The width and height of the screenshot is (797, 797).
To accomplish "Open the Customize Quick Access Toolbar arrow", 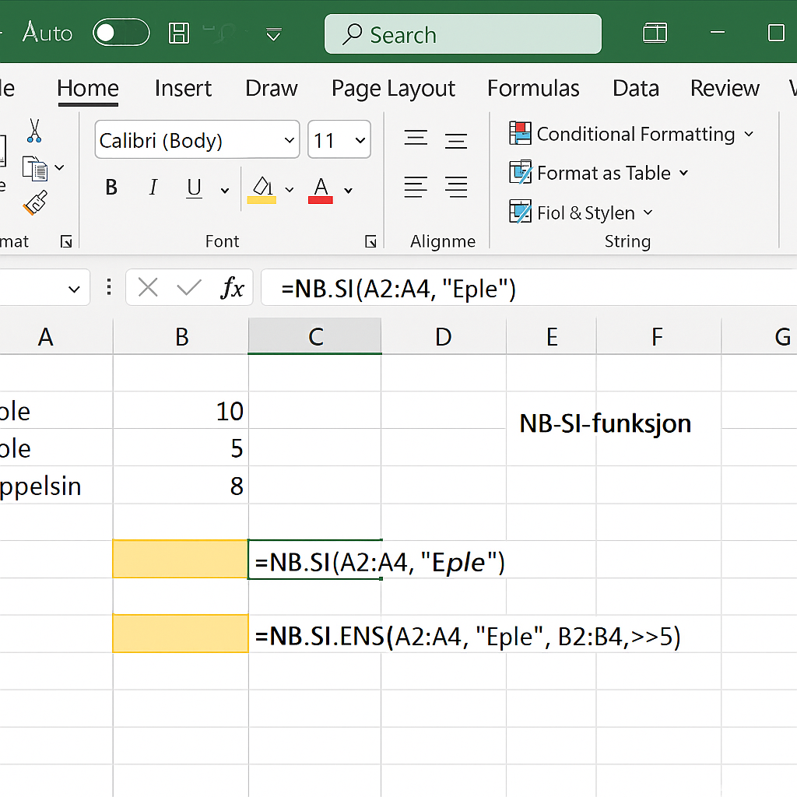I will pos(273,34).
